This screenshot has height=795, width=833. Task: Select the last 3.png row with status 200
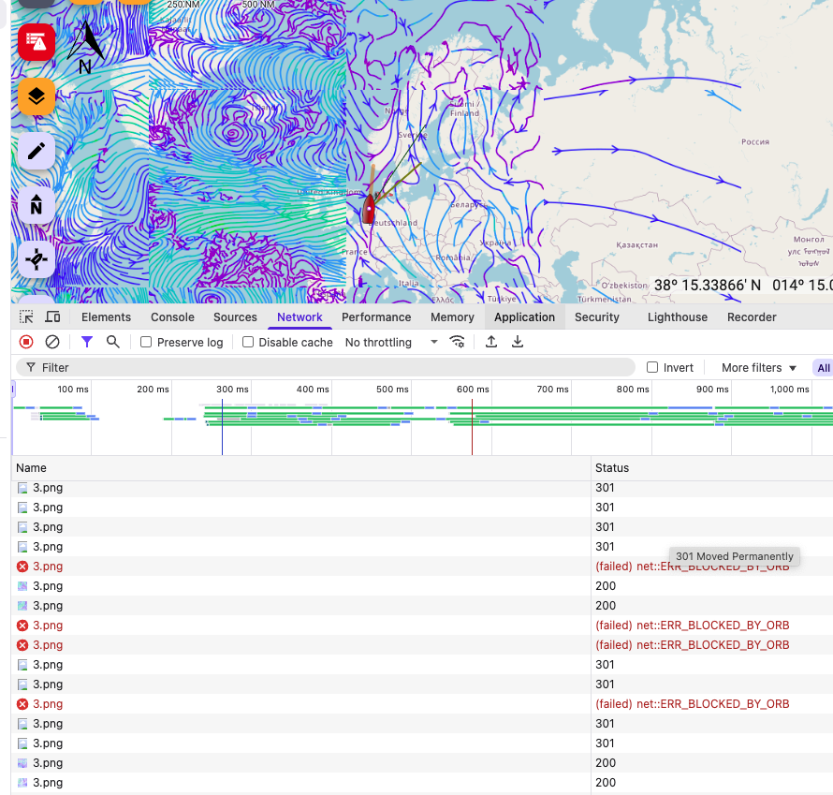click(x=422, y=783)
